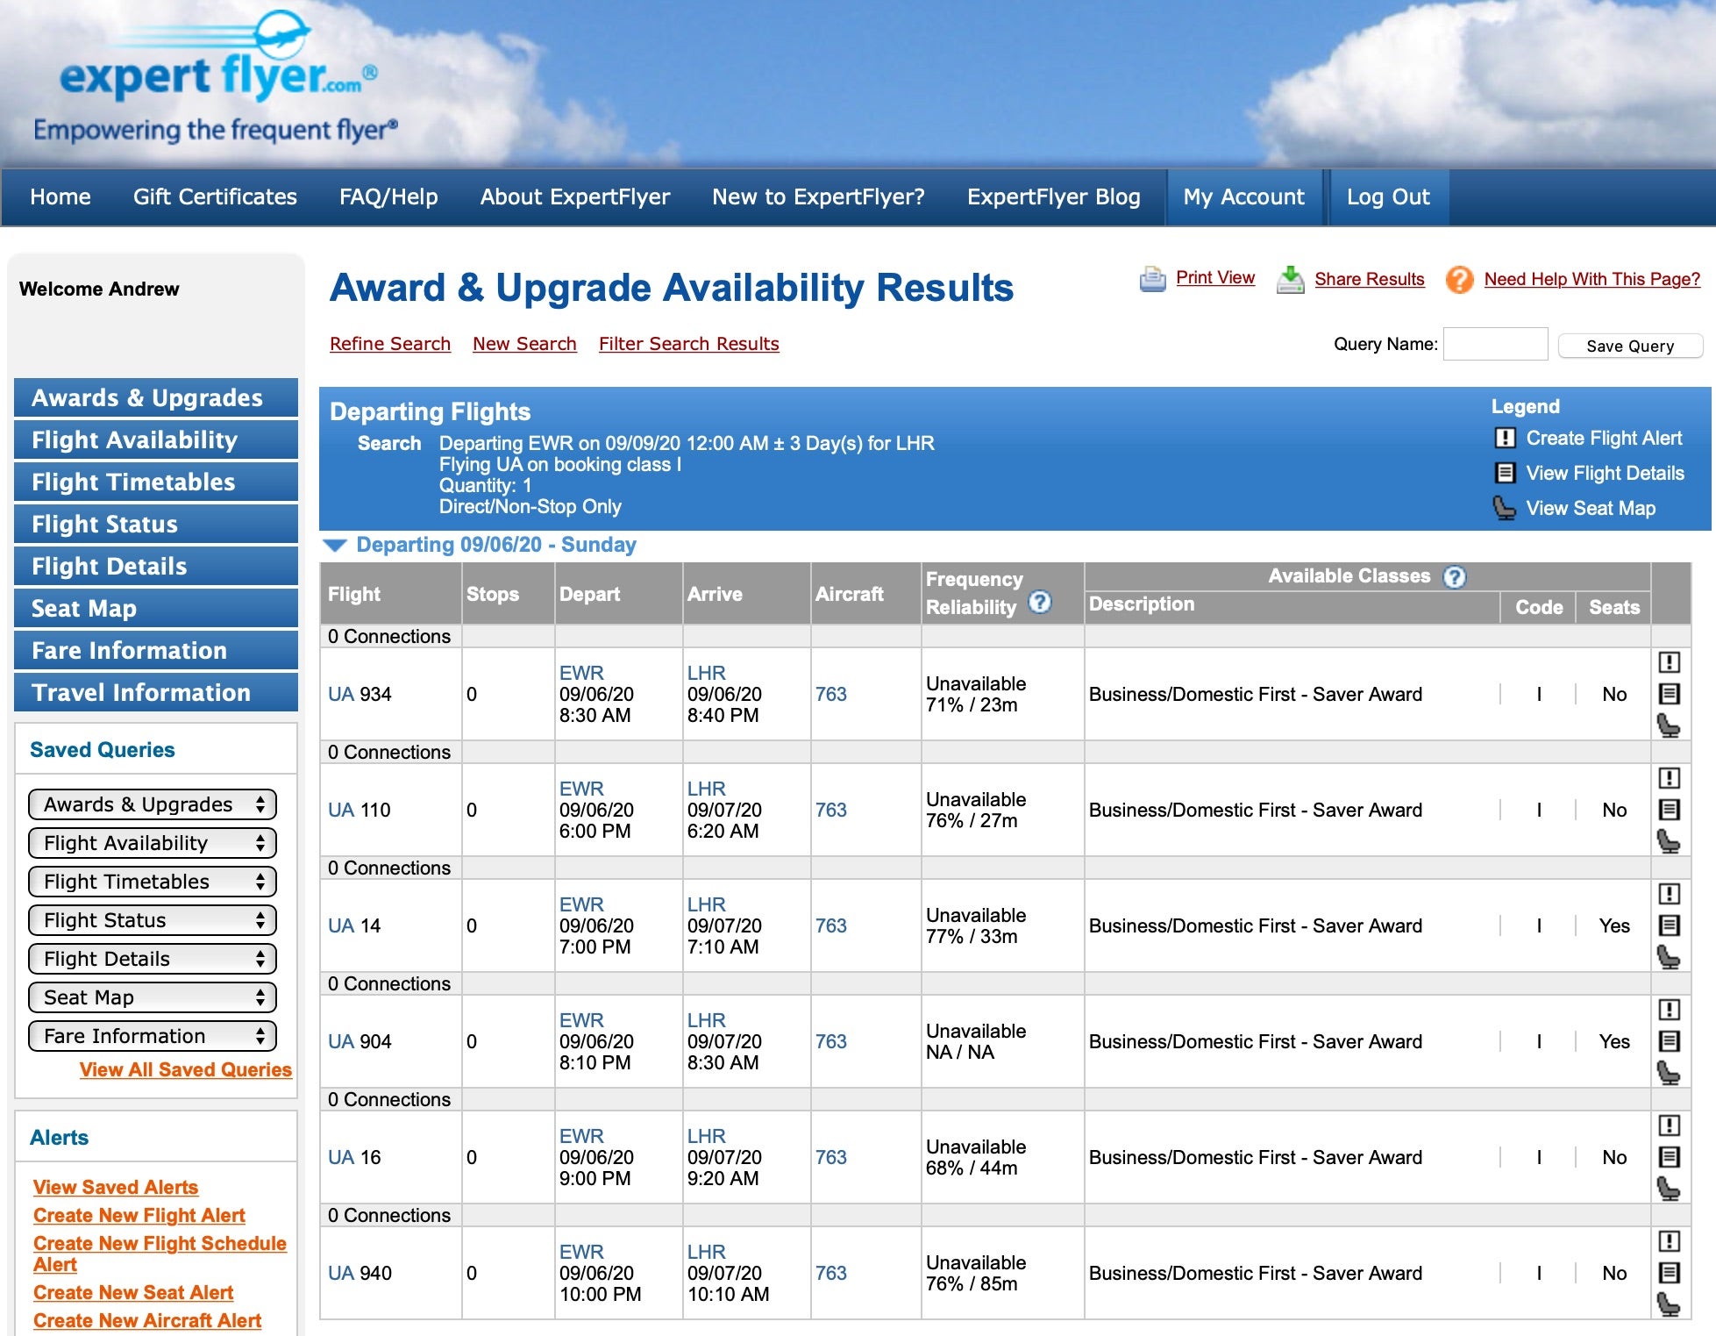This screenshot has height=1336, width=1716.
Task: View flight details for UA 904
Action: pyautogui.click(x=1669, y=1041)
